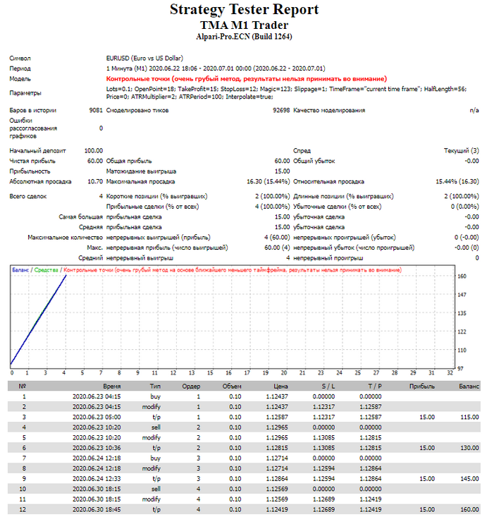Viewport: 487px width, 529px height.
Task: Click time cell "2020.06.23 10:36"
Action: point(97,448)
